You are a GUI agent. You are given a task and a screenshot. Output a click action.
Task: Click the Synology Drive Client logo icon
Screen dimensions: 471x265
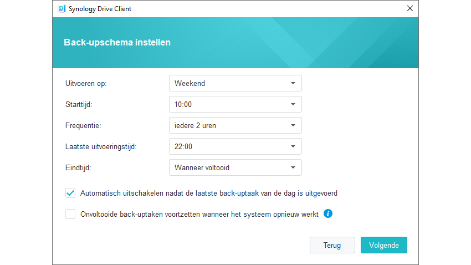coord(62,9)
